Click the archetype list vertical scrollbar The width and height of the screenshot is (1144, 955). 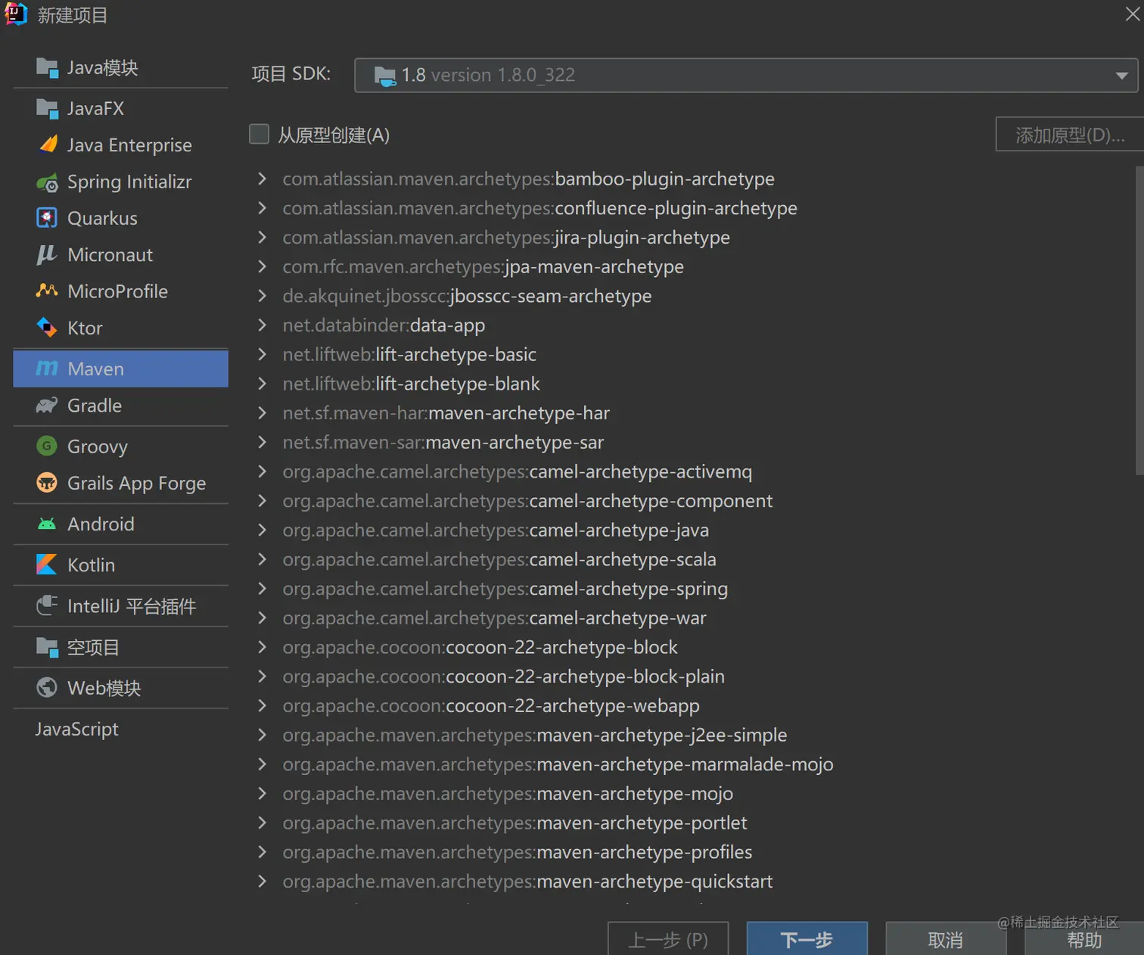[x=1139, y=321]
